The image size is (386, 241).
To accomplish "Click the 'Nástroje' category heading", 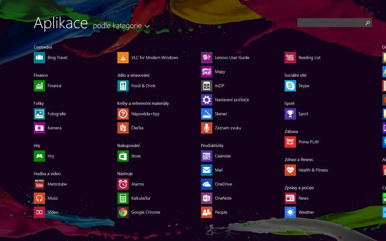I will [125, 174].
